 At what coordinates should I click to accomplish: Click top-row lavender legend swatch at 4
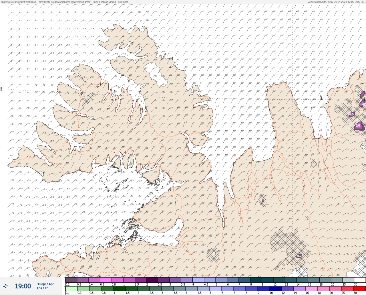(198, 280)
